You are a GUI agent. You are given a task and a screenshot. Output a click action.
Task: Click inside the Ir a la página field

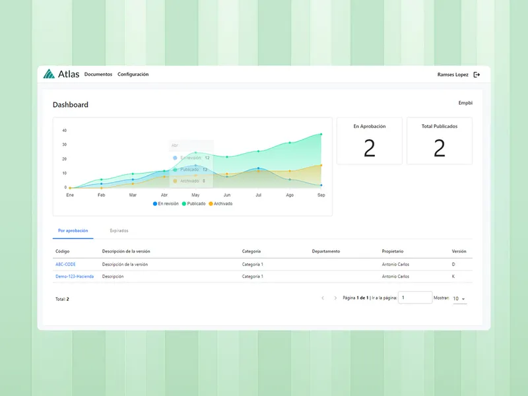(x=414, y=298)
